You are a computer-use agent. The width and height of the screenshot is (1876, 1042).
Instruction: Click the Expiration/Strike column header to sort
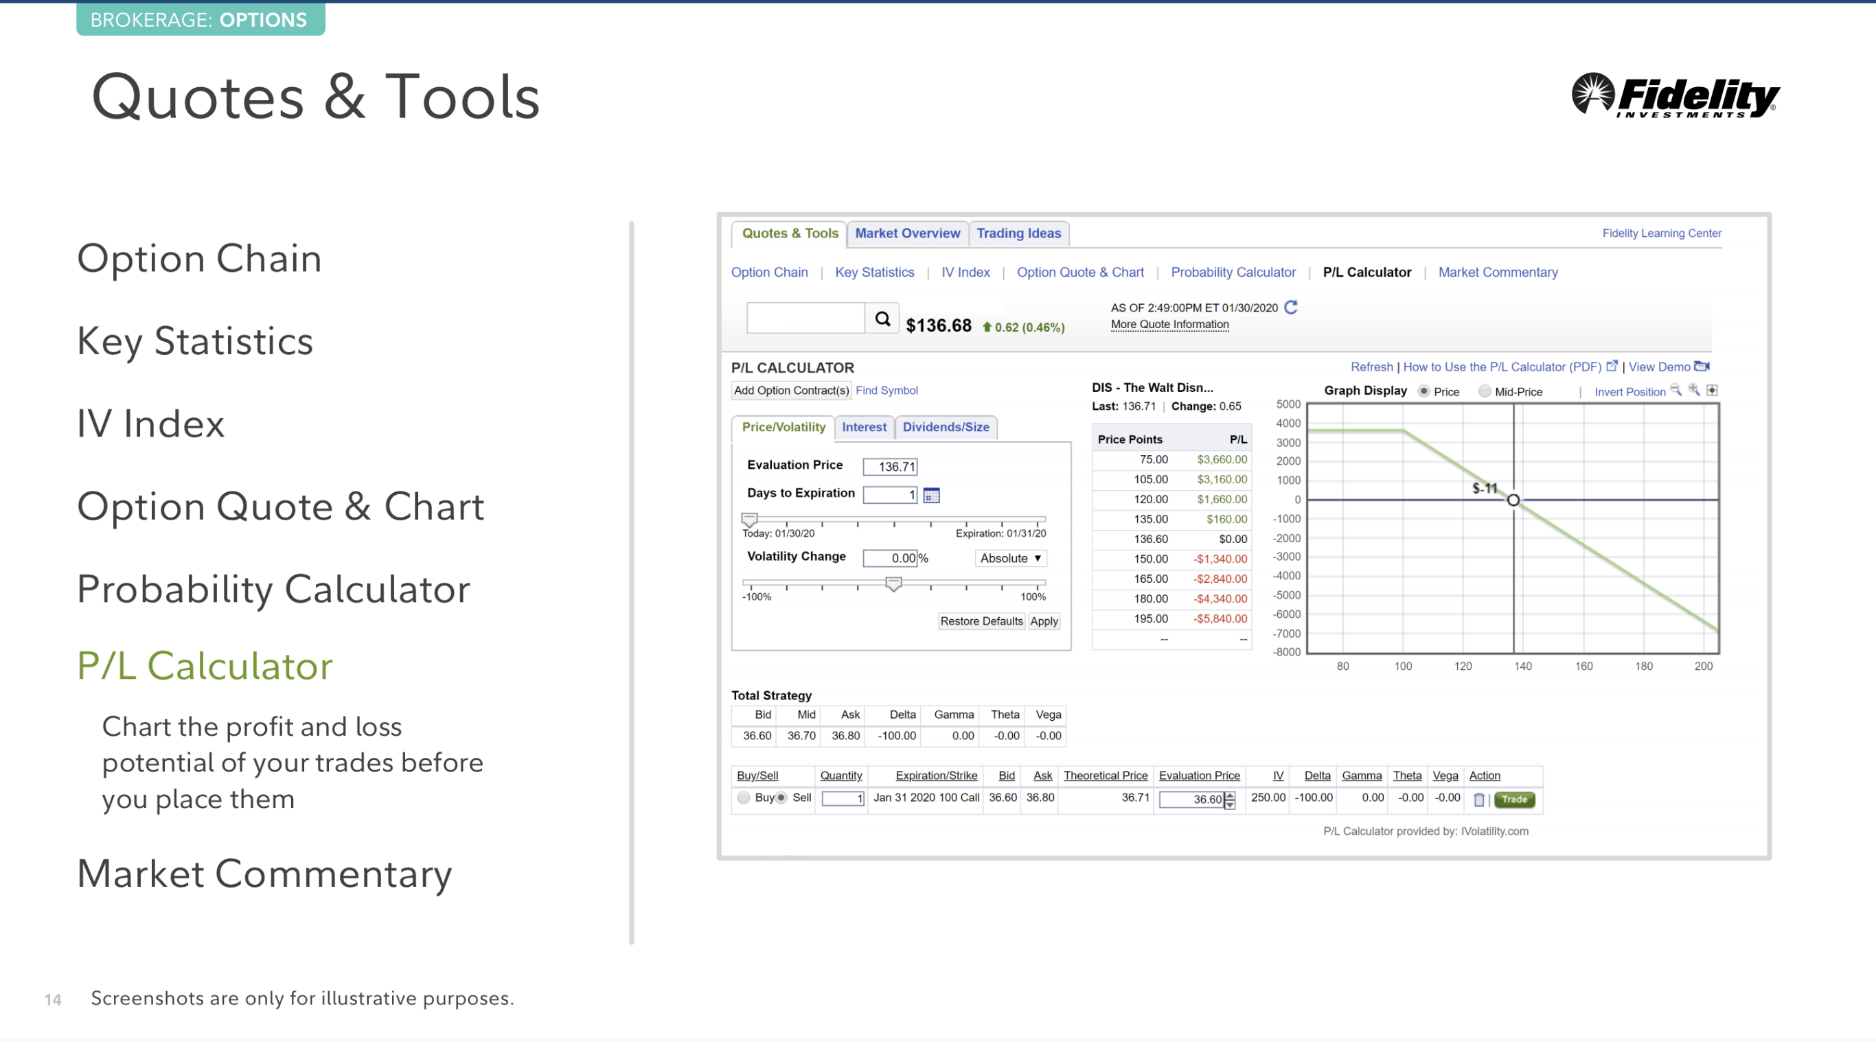point(936,776)
